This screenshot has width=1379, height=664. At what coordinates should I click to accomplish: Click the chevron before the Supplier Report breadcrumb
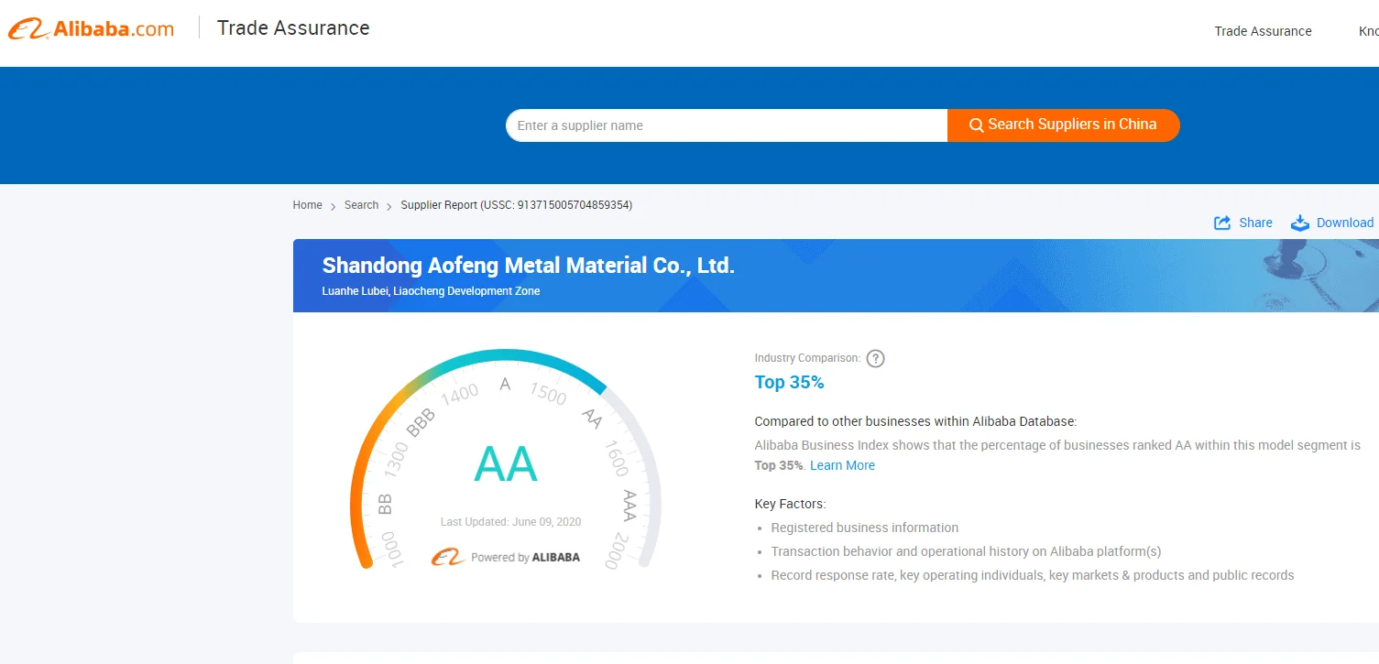point(389,206)
